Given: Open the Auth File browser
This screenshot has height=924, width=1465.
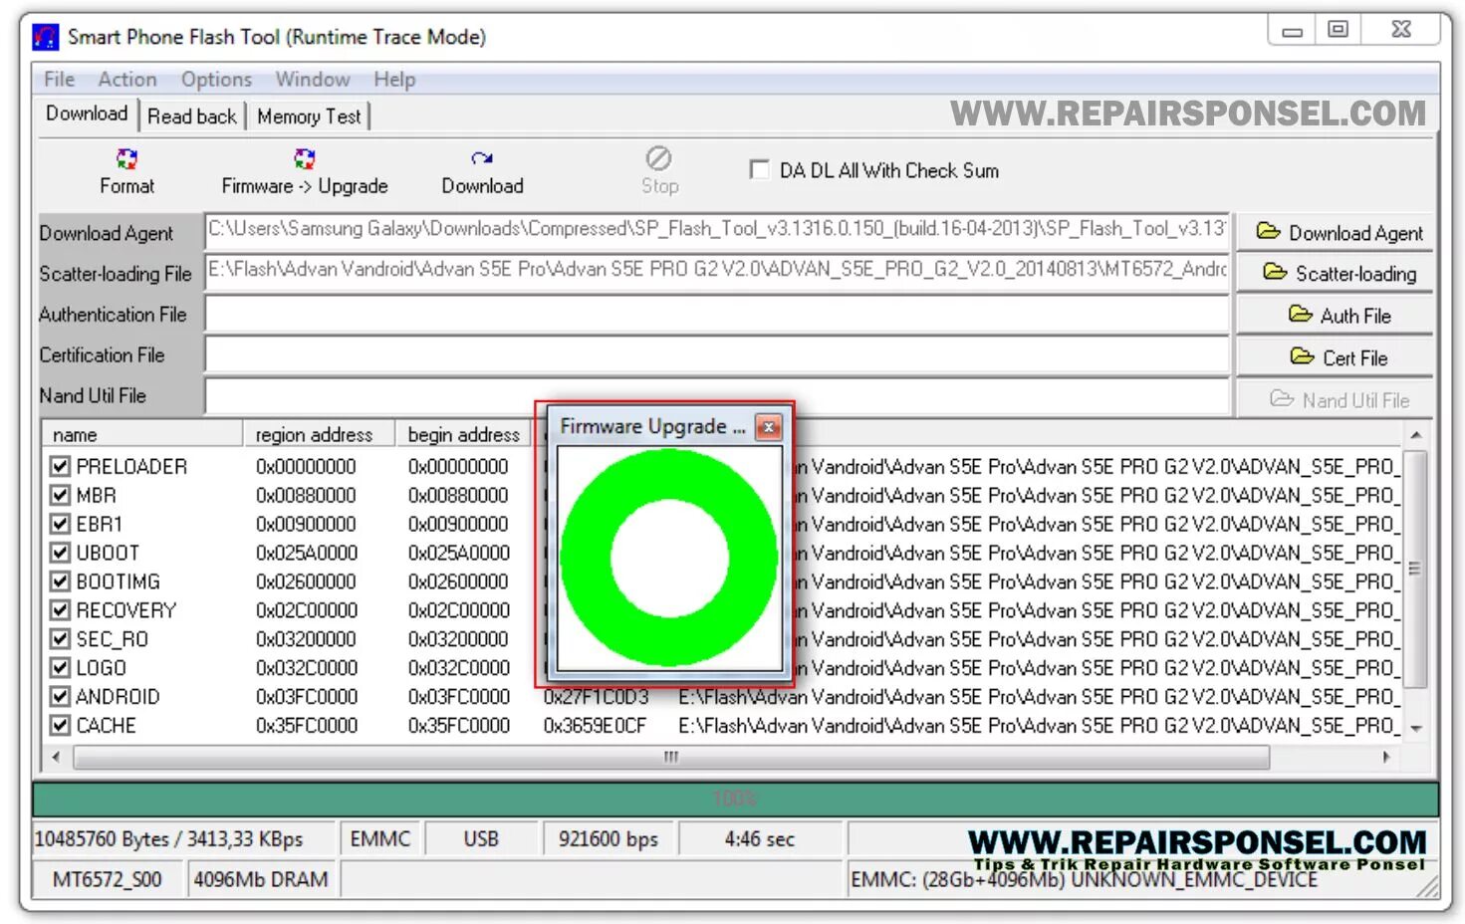Looking at the screenshot, I should click(1337, 315).
